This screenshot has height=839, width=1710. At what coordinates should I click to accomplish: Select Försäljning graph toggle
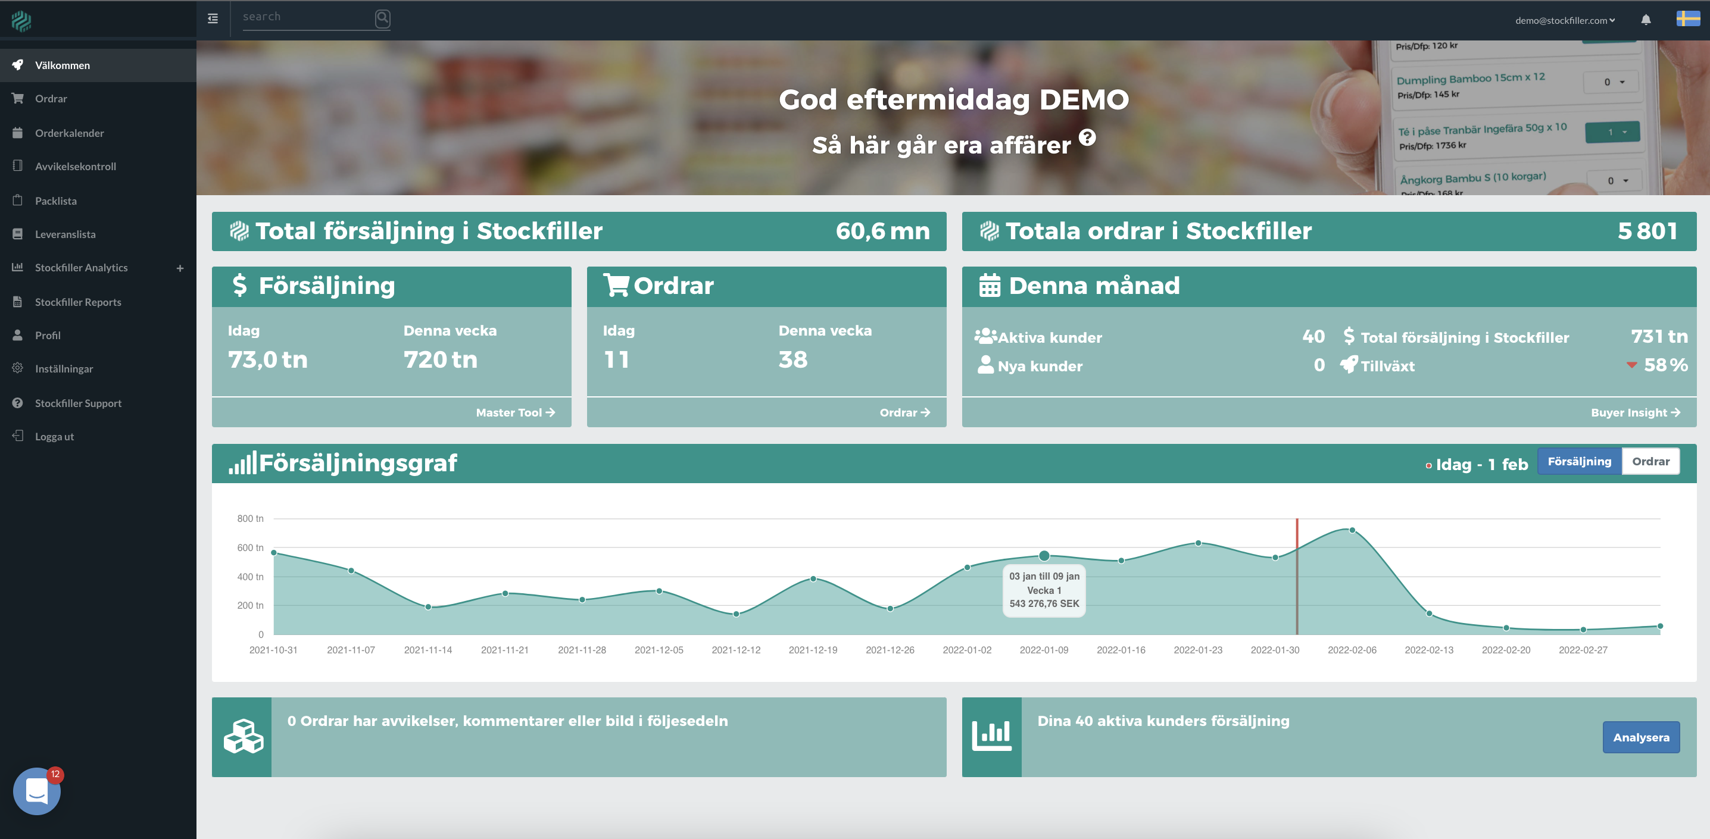click(x=1578, y=461)
